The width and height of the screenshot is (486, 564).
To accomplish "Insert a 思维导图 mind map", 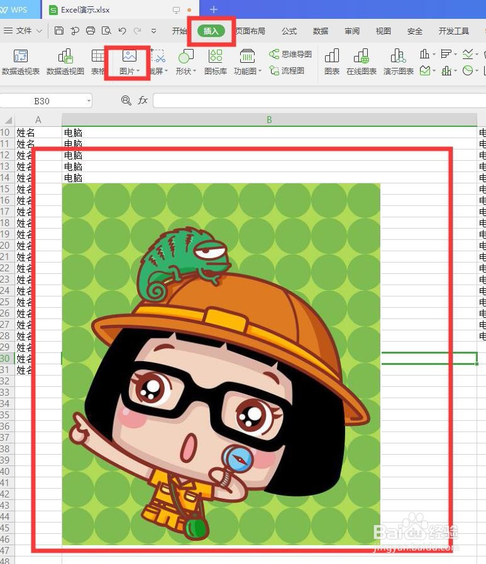I will 290,54.
